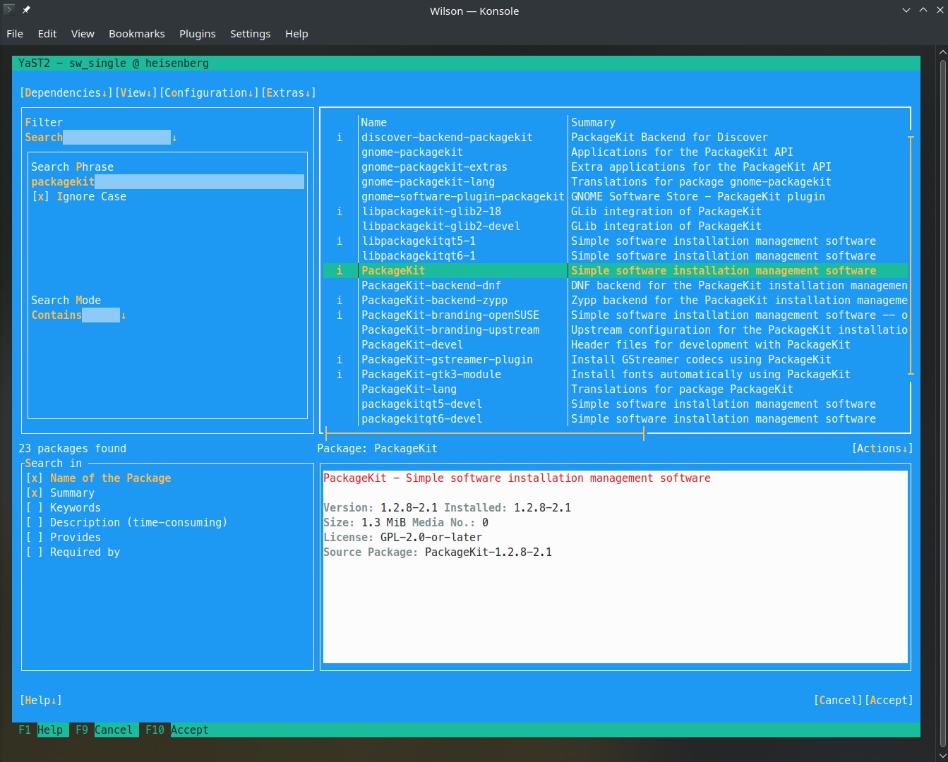Open the View dropdown menu

pos(136,93)
